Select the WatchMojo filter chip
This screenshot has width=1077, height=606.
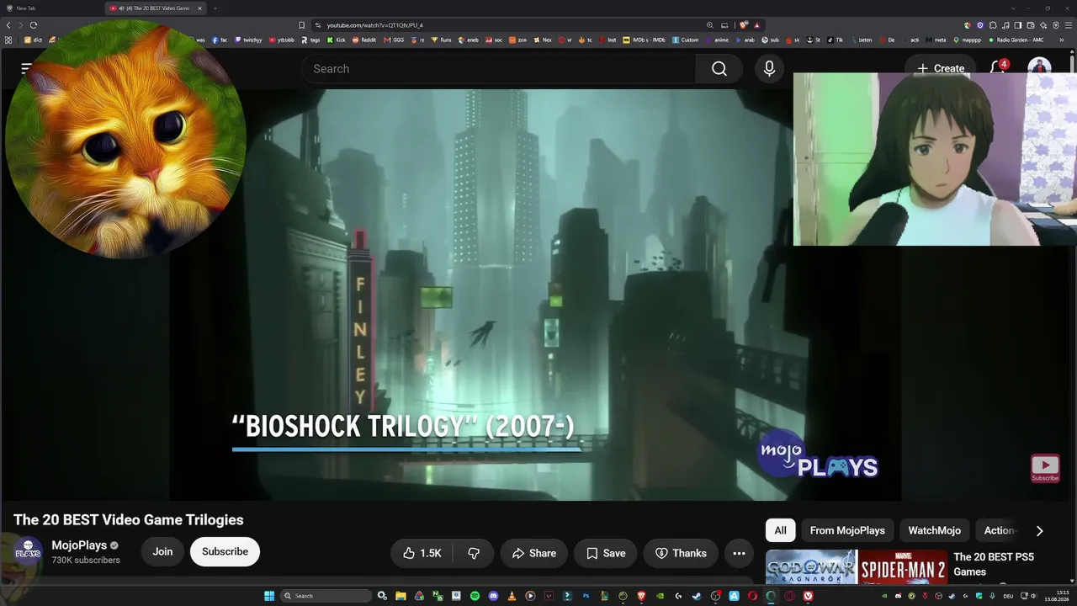[934, 530]
